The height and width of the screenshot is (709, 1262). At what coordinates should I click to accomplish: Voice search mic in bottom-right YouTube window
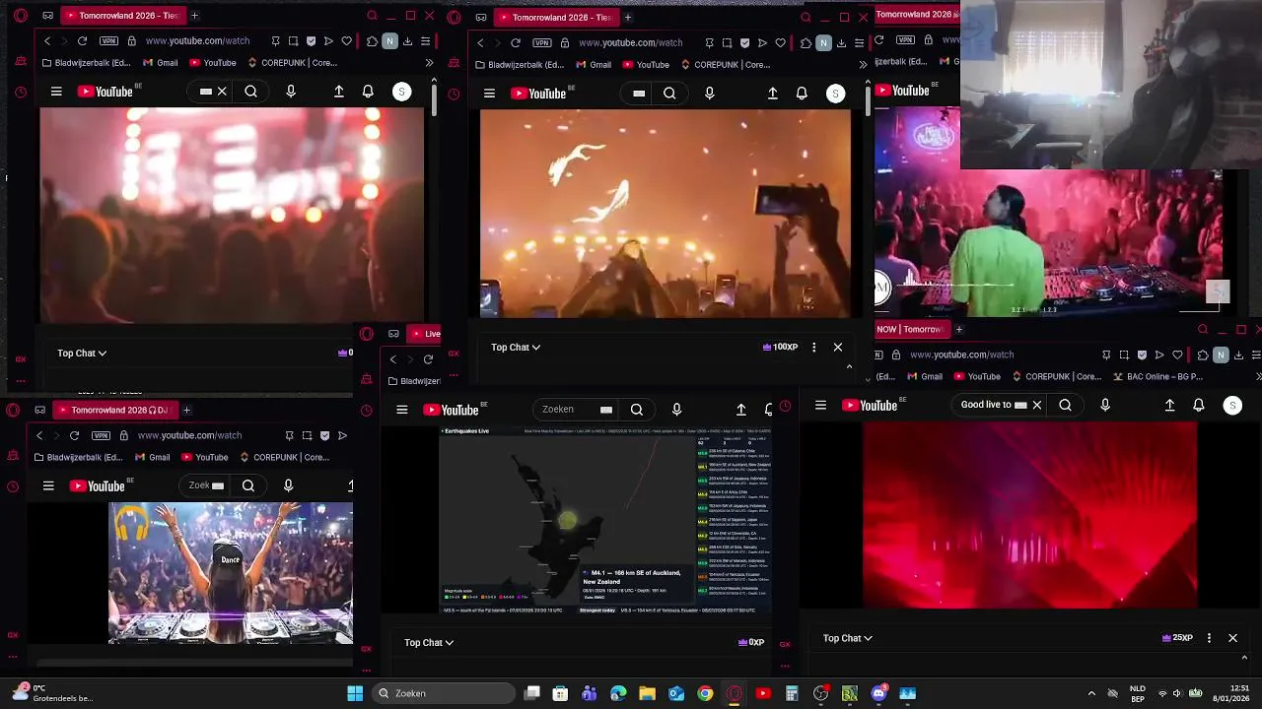coord(1104,405)
